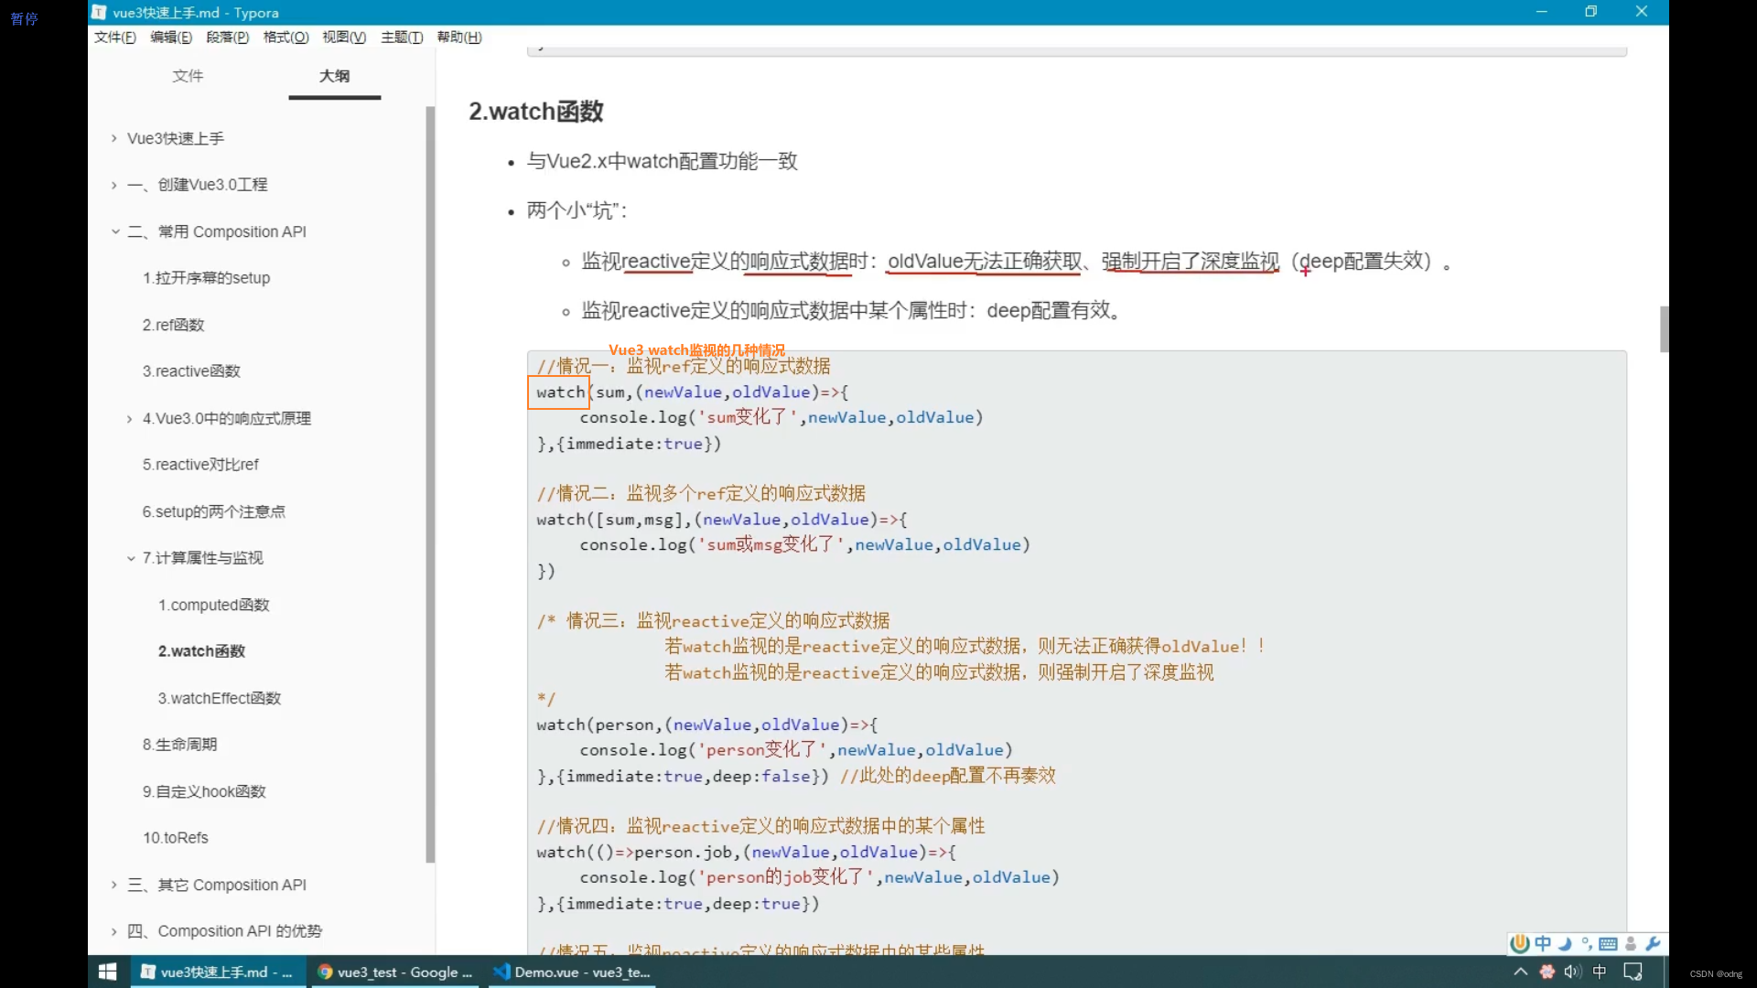The height and width of the screenshot is (988, 1757).
Task: Jump to 1.computed函数 heading
Action: (x=213, y=605)
